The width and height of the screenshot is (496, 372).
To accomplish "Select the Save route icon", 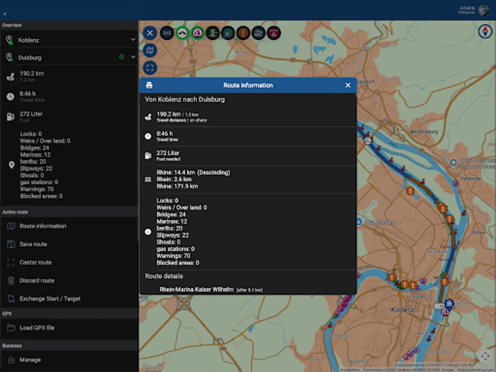I will [11, 244].
